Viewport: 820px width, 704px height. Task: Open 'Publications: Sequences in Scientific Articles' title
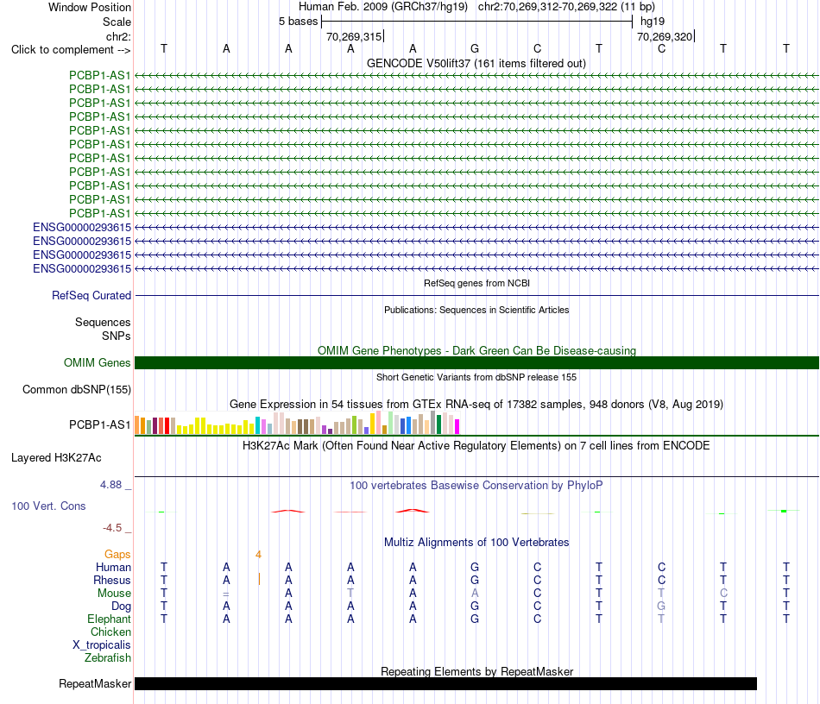476,310
